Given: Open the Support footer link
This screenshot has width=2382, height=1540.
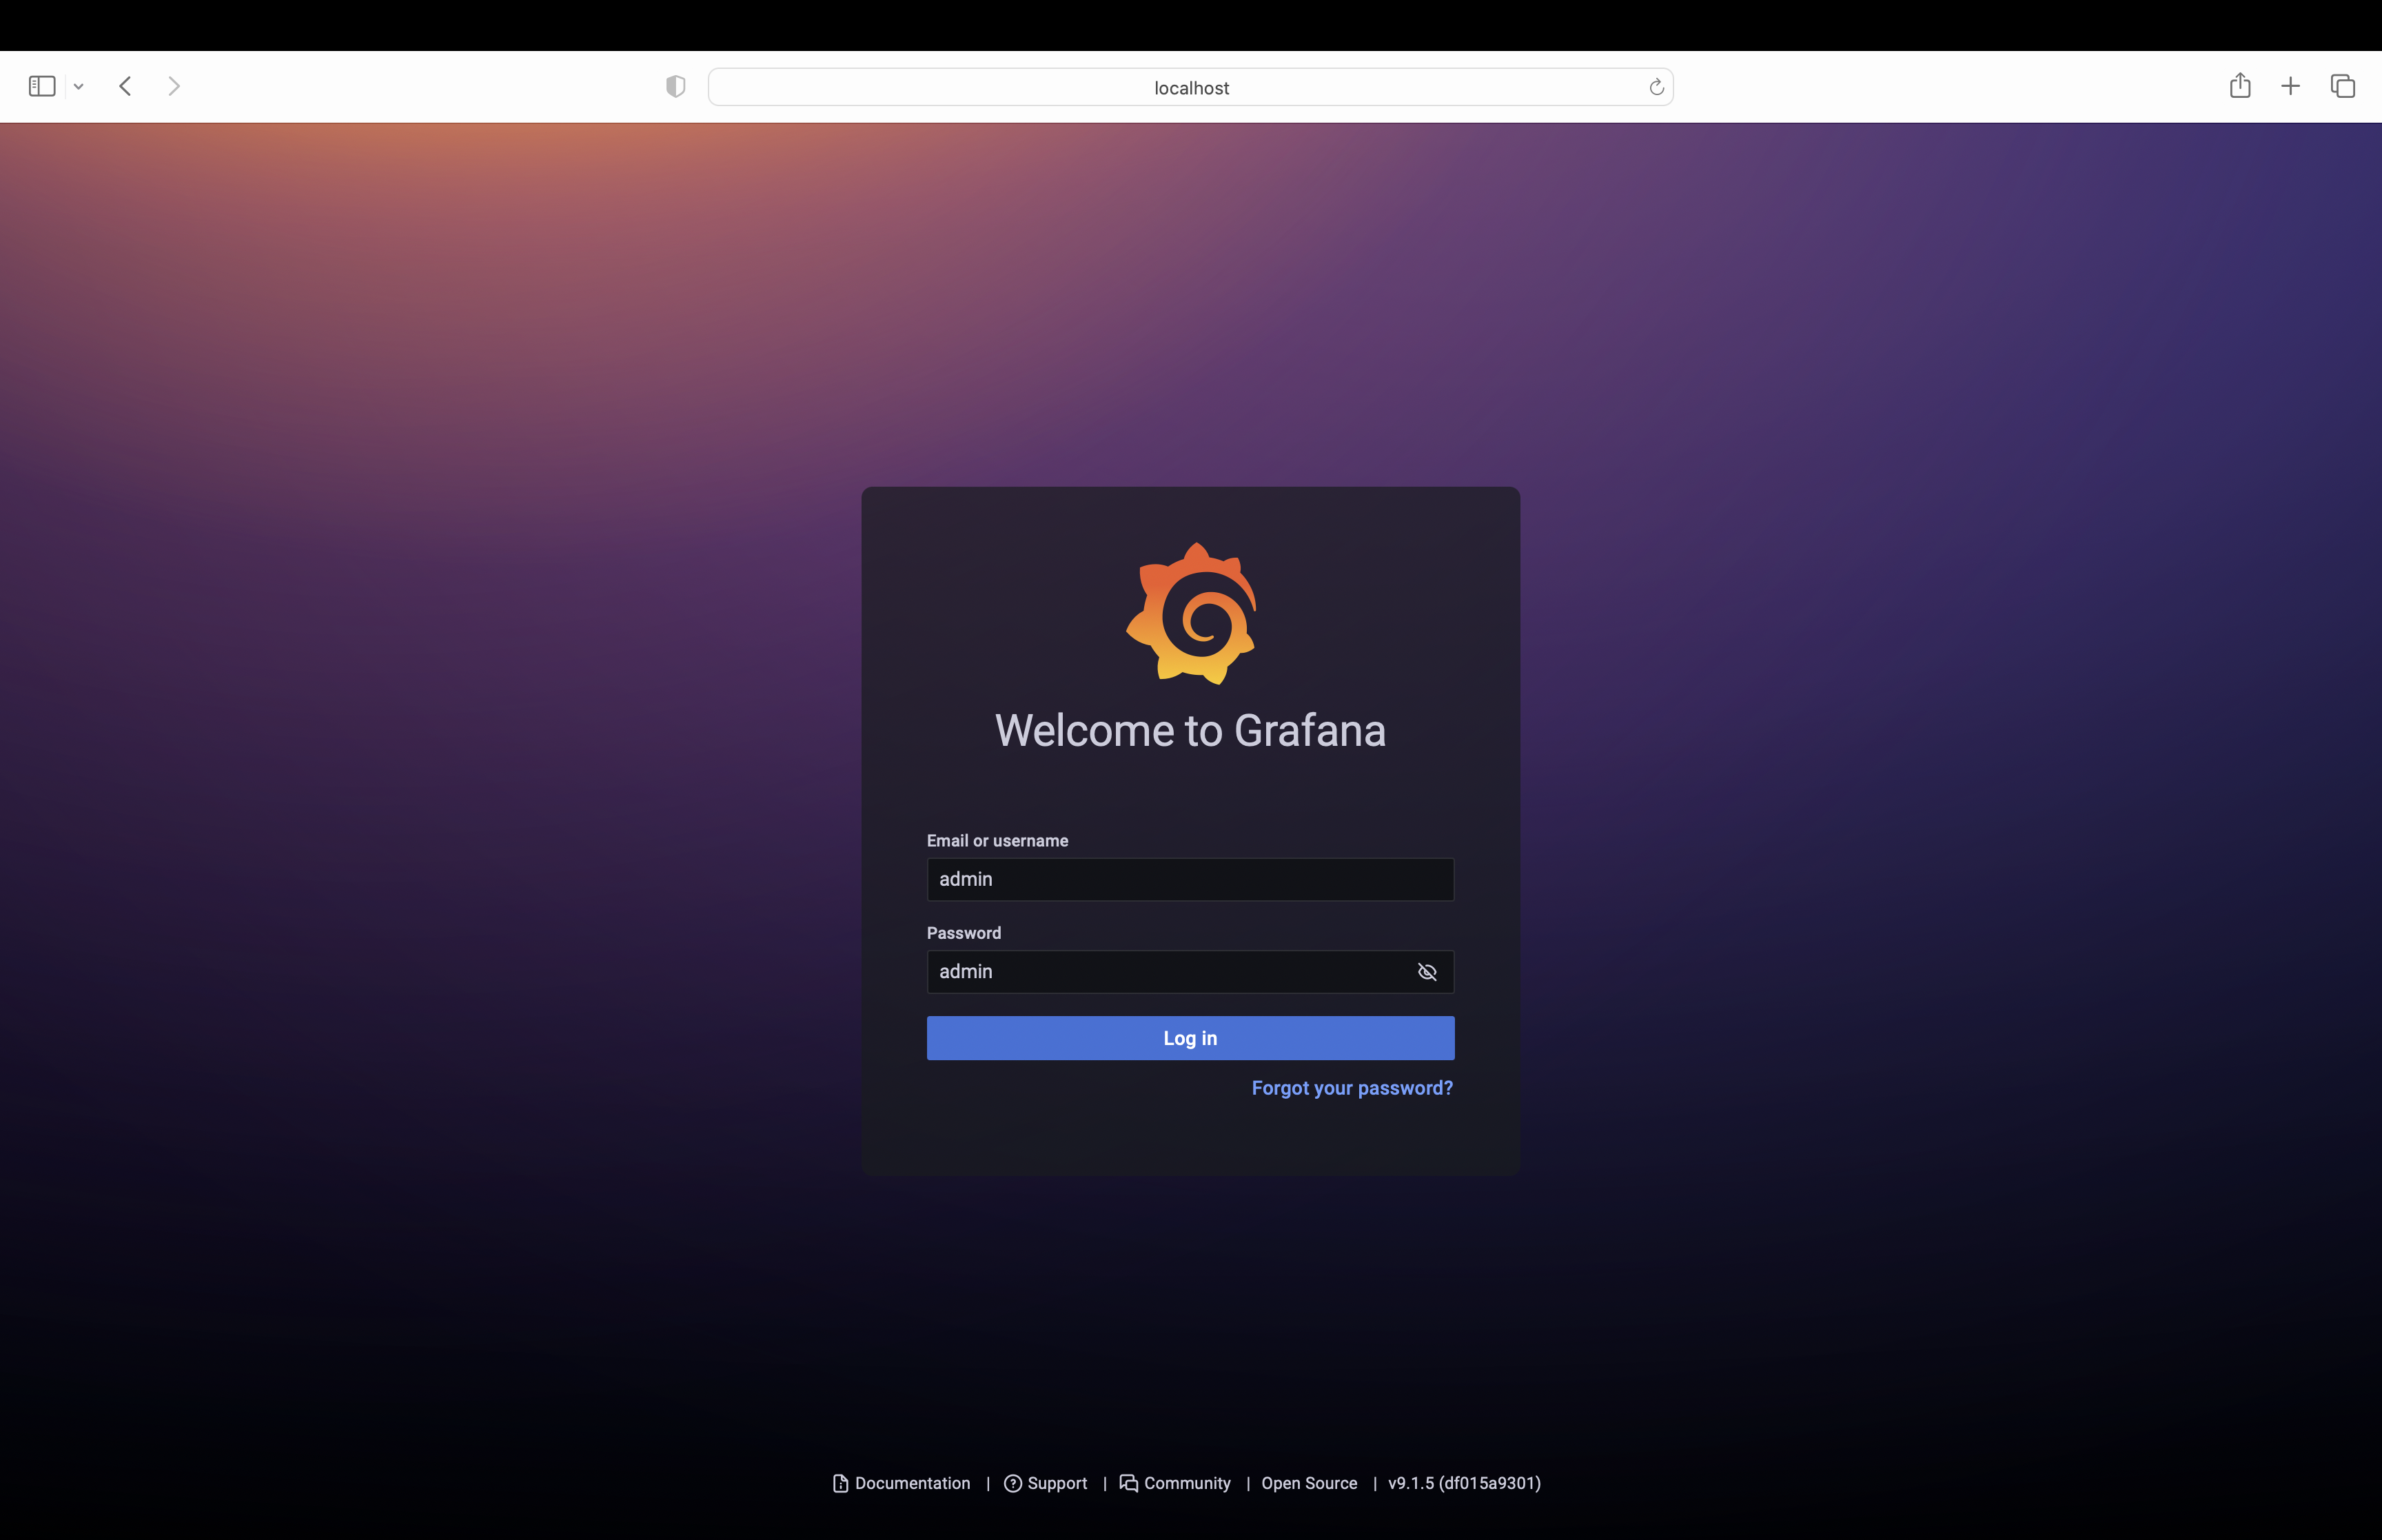Looking at the screenshot, I should tap(1055, 1483).
